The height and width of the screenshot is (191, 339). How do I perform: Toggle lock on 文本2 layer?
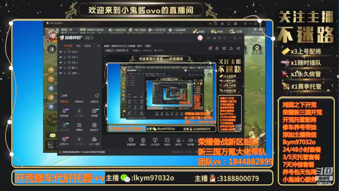click(65, 57)
